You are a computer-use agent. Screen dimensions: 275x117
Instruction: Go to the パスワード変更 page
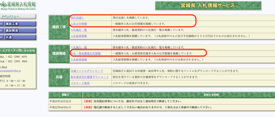pos(80,83)
